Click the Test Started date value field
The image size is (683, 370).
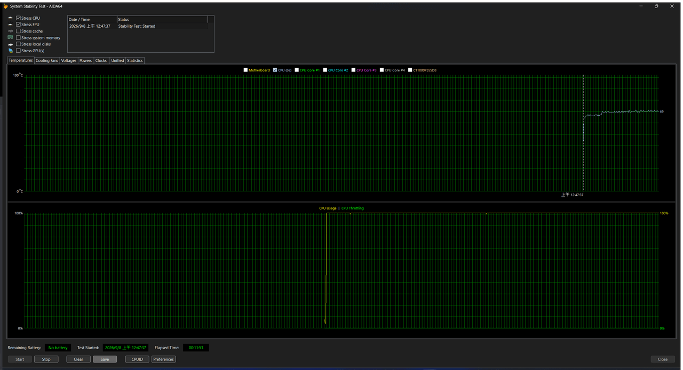coord(125,348)
